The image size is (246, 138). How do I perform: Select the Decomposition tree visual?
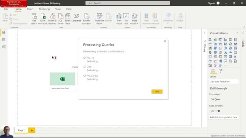(x=220, y=61)
